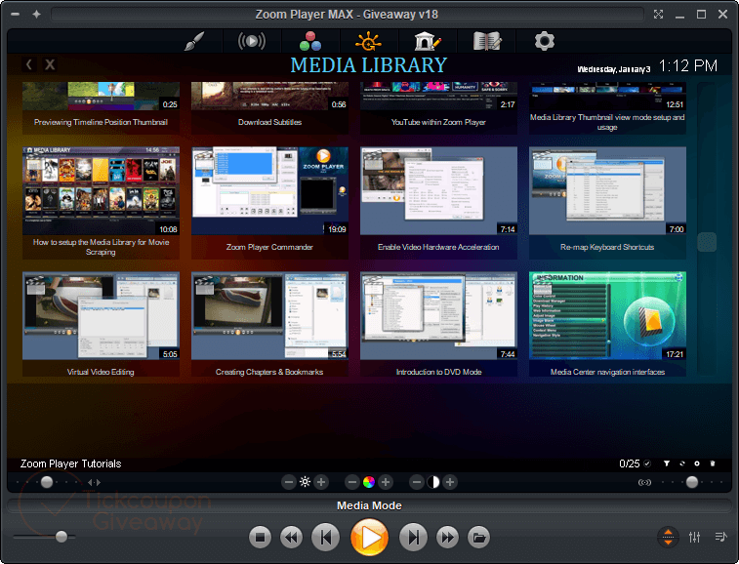Open Introduction to DVD Mode tutorial
The height and width of the screenshot is (564, 739).
click(x=438, y=324)
